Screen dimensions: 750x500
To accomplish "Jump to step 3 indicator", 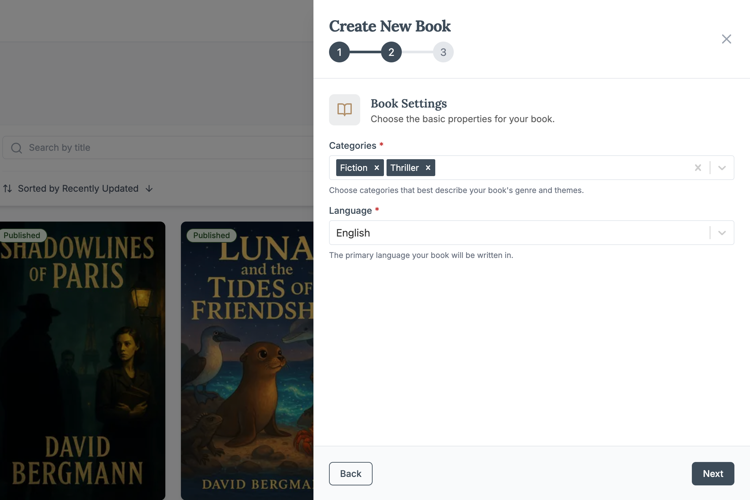I will pos(443,52).
